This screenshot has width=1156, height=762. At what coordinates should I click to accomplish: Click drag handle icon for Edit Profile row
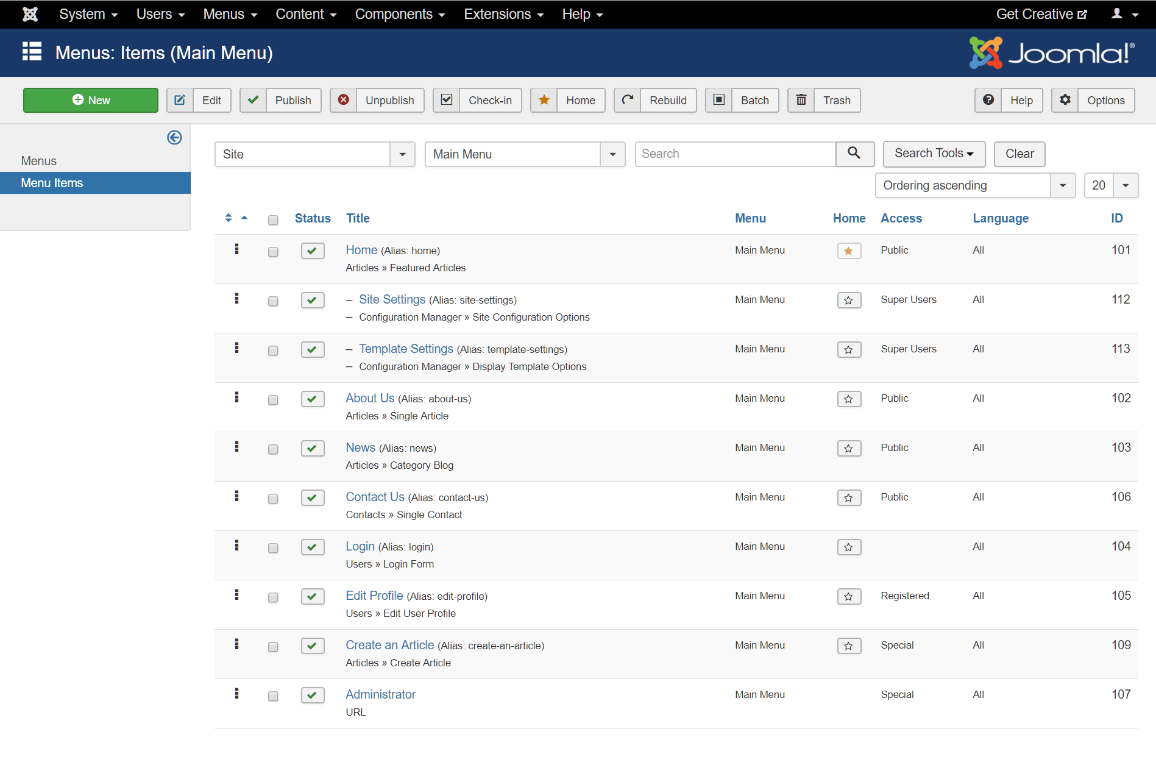(x=236, y=594)
